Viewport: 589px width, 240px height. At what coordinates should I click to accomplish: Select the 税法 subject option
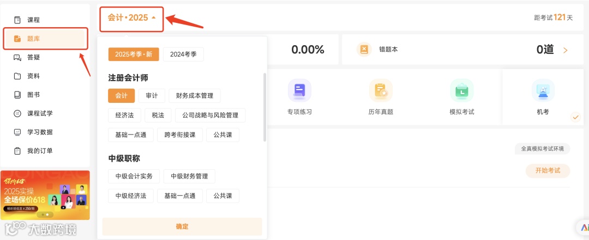tap(158, 115)
